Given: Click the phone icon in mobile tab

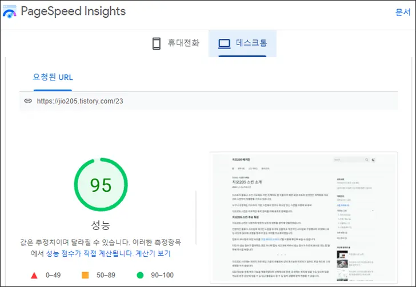Looking at the screenshot, I should [157, 43].
